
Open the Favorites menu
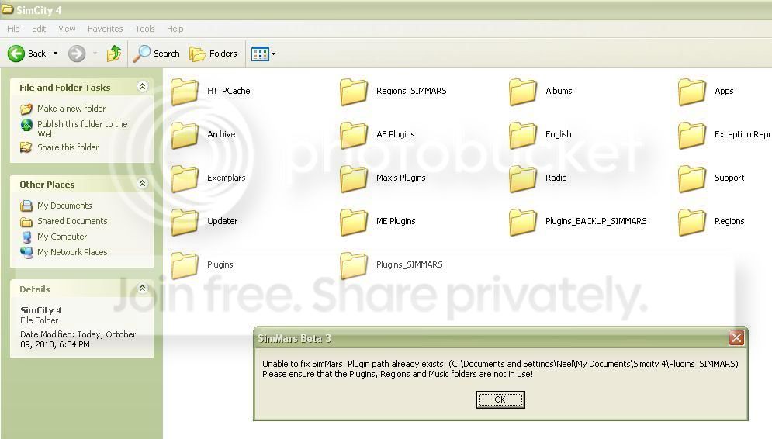105,29
